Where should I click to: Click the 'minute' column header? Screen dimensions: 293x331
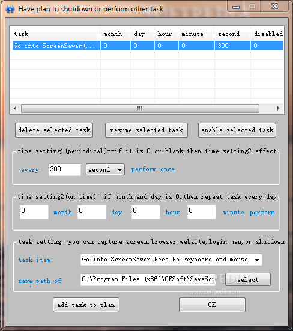click(196, 34)
